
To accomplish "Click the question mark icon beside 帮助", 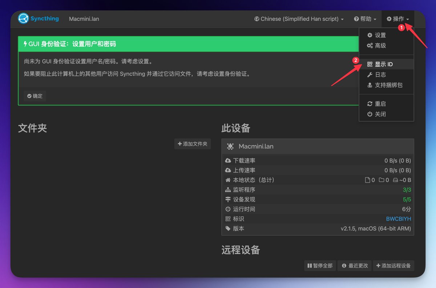I will (x=356, y=19).
